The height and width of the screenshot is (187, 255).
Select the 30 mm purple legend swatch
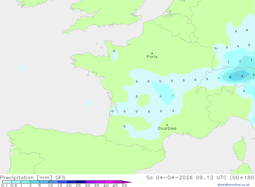pos(90,182)
